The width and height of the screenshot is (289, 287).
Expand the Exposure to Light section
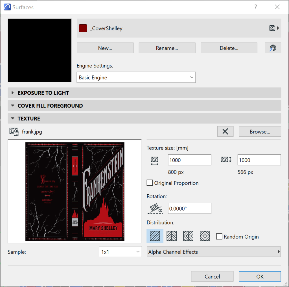144,93
